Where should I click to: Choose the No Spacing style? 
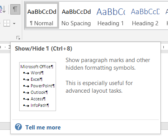[x=76, y=16]
